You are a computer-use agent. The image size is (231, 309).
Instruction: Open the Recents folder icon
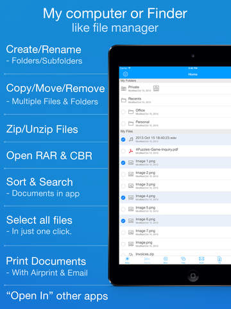(124, 100)
